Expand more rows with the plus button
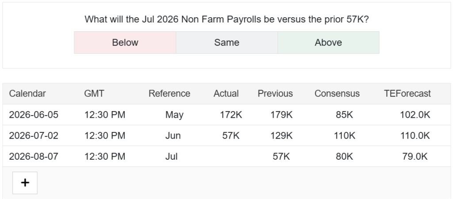 [x=25, y=183]
